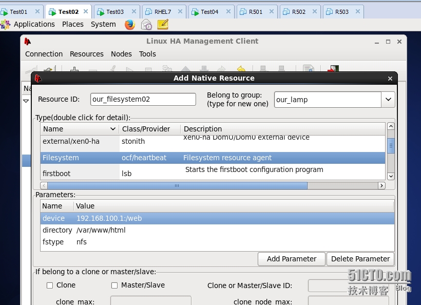Click the Delete Parameter button
This screenshot has height=305, width=421.
360,259
